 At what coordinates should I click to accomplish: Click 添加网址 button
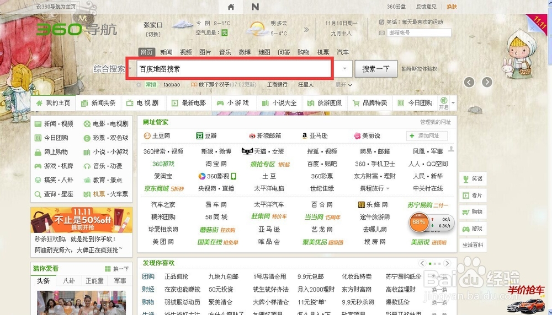tap(427, 135)
